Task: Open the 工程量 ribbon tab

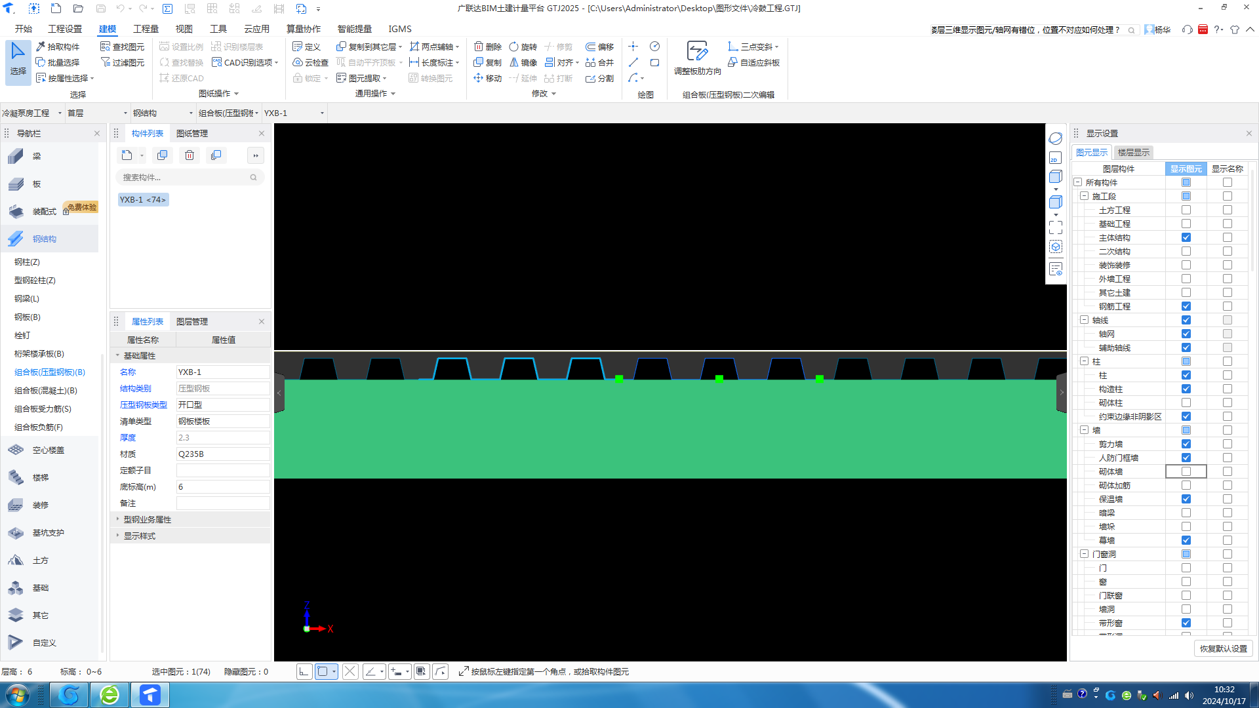Action: [146, 29]
